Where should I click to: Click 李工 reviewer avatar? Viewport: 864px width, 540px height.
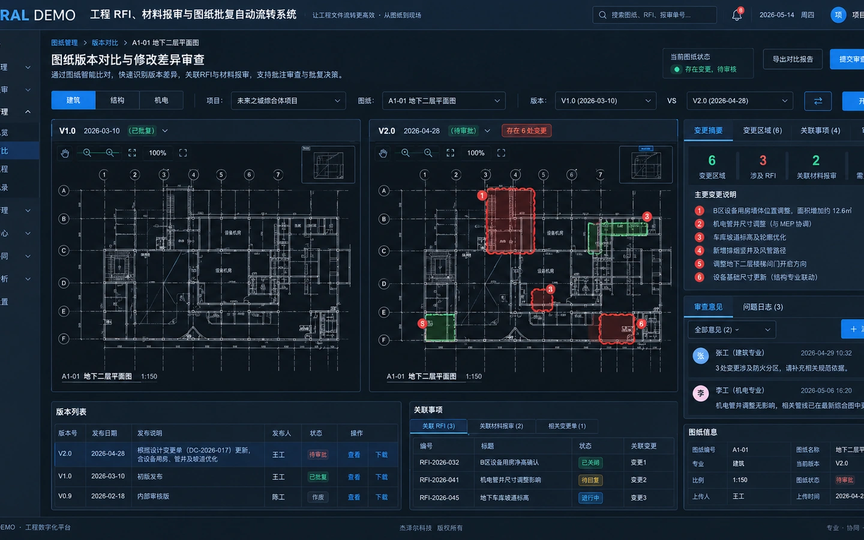(x=701, y=393)
